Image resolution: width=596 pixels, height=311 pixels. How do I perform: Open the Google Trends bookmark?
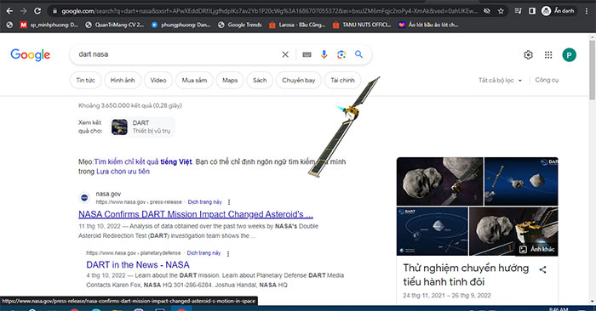tap(240, 25)
